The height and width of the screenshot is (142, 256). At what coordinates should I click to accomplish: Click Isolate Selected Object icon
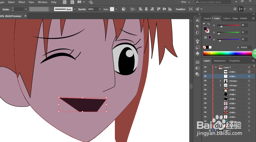click(x=191, y=9)
